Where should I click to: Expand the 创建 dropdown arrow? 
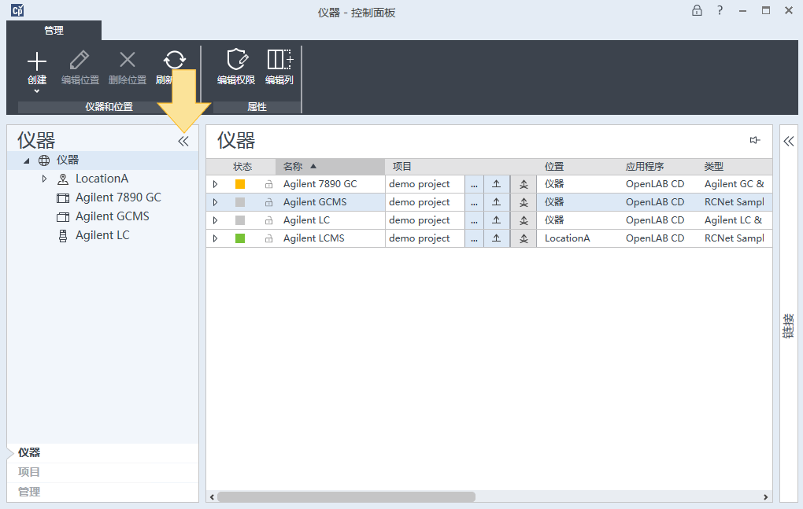coord(37,91)
